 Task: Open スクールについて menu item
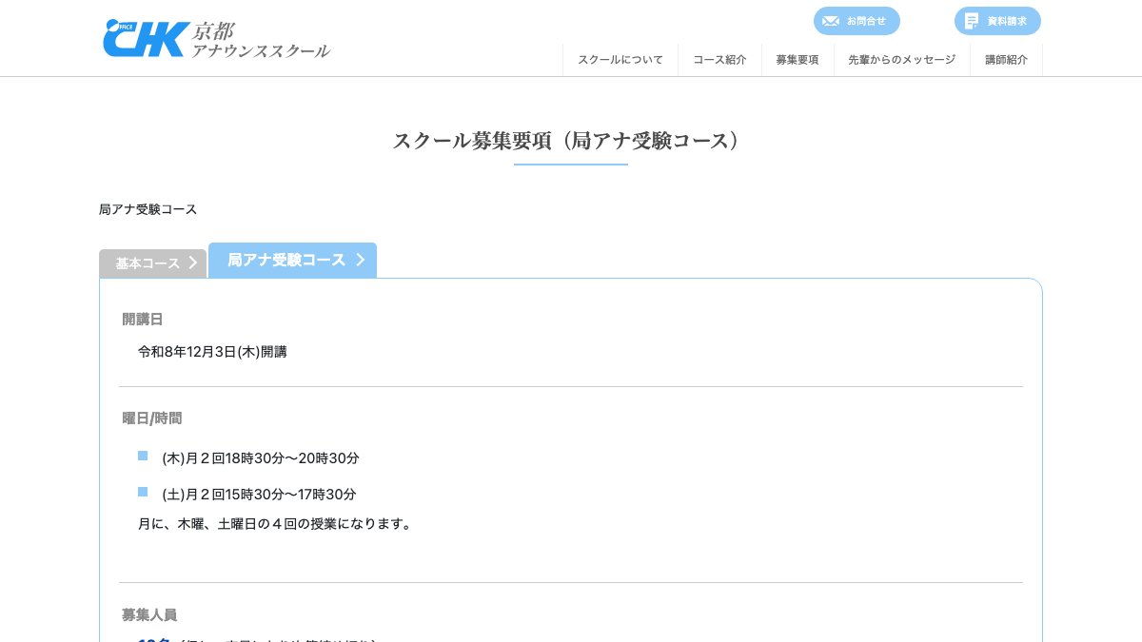pos(620,59)
